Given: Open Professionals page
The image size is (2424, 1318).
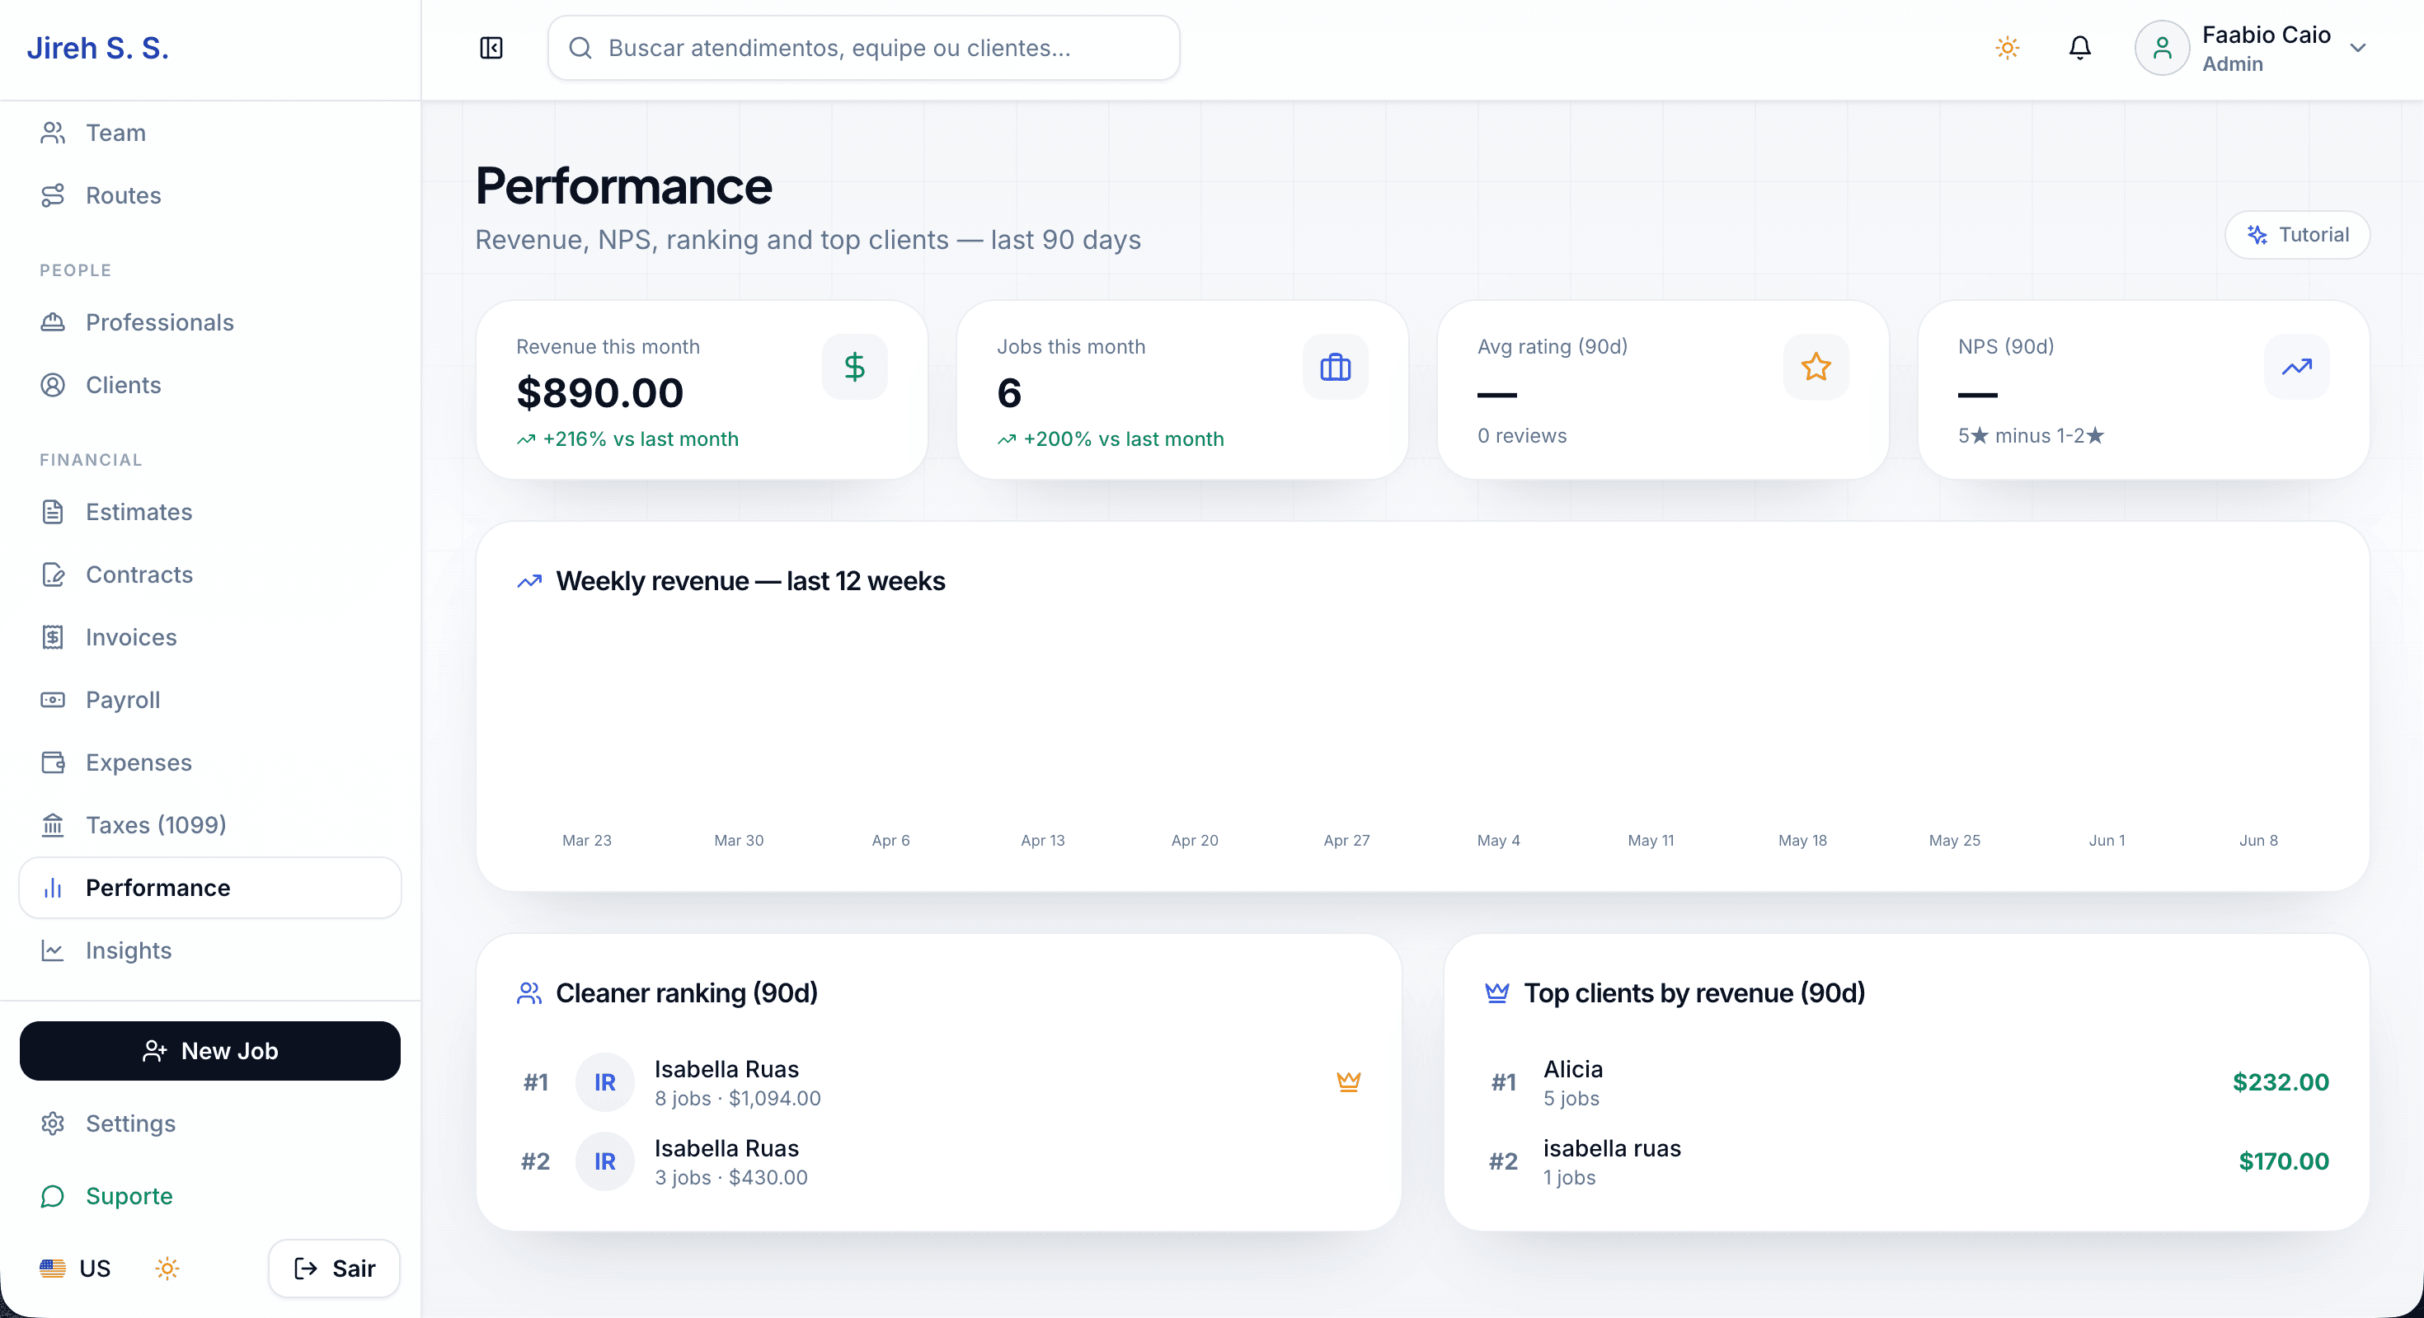Looking at the screenshot, I should (210, 321).
